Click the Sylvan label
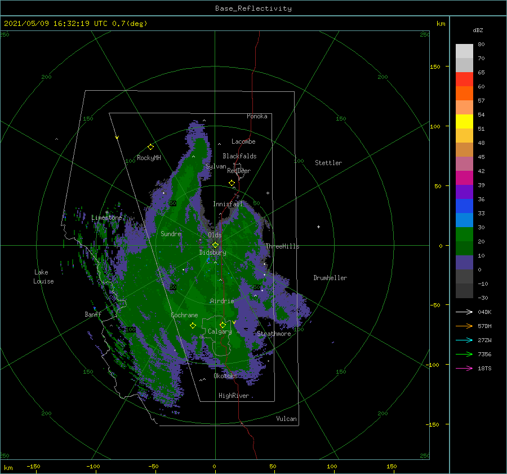Viewport: 507px width, 474px height. (x=216, y=166)
